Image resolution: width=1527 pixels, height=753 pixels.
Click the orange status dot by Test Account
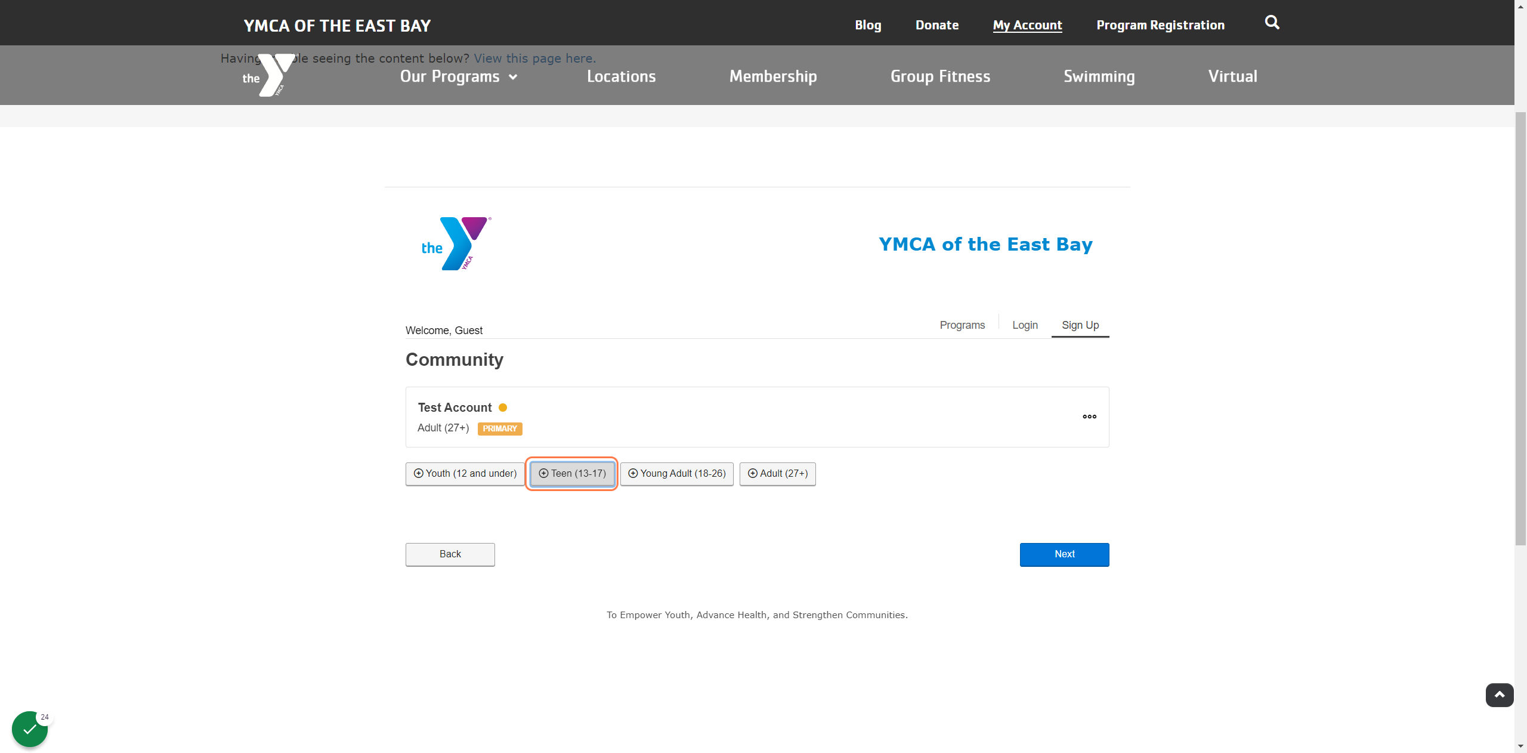click(x=503, y=408)
